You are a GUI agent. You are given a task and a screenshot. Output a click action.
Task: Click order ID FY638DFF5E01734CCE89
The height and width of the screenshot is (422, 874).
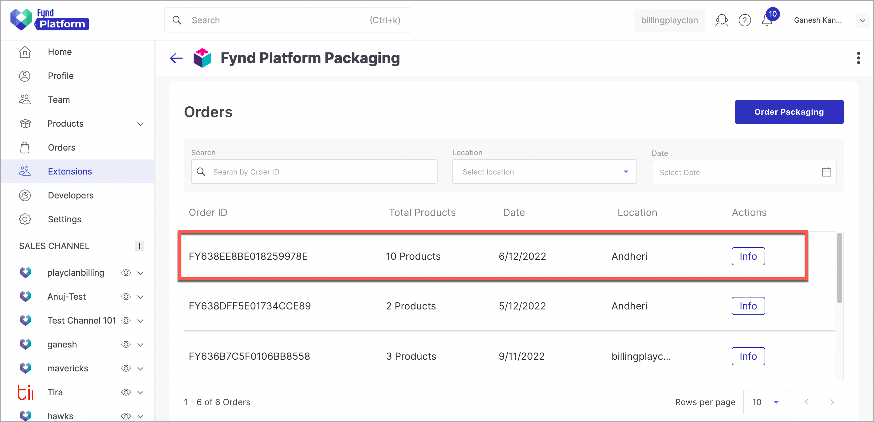[249, 306]
